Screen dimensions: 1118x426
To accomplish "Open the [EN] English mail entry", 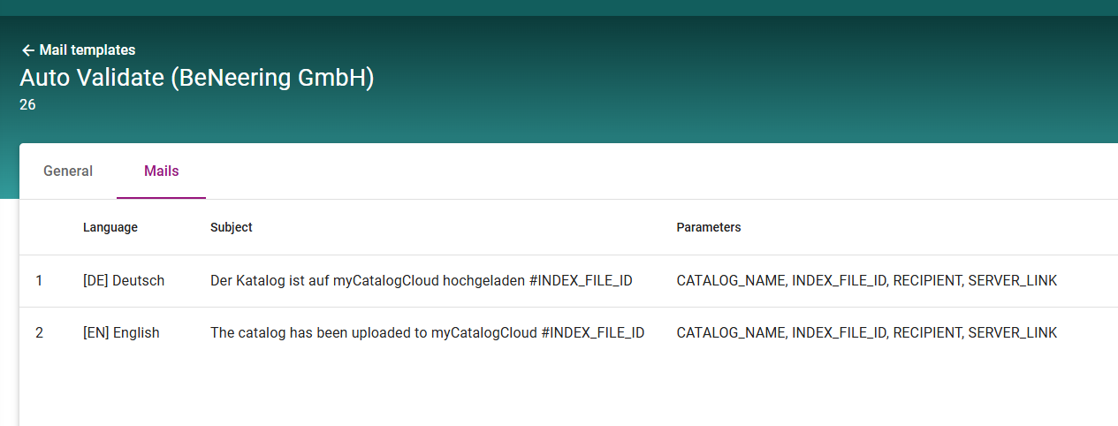I will 121,333.
